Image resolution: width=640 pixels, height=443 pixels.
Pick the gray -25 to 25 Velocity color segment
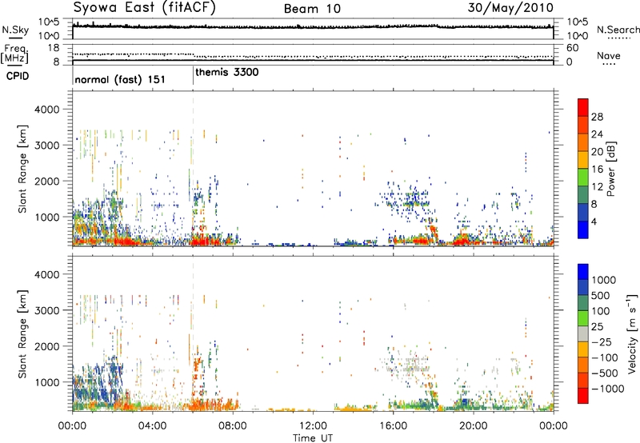(x=583, y=333)
